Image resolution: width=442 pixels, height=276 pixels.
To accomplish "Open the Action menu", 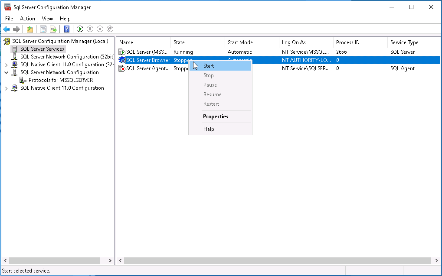I will [x=27, y=19].
